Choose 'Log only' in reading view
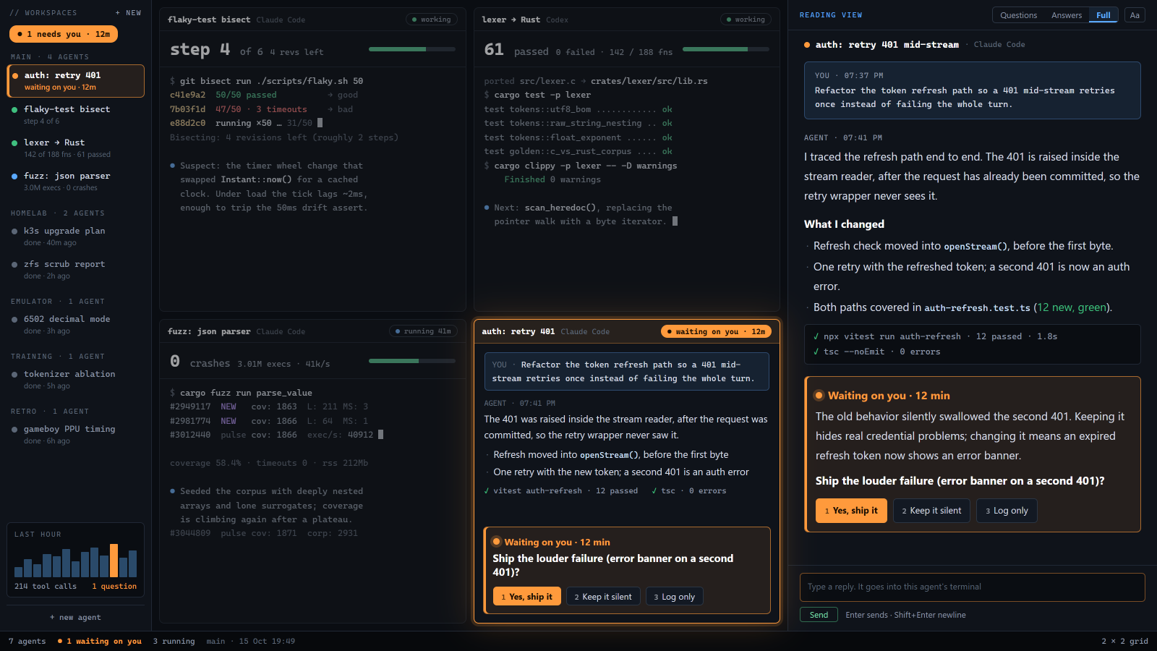 point(1007,511)
